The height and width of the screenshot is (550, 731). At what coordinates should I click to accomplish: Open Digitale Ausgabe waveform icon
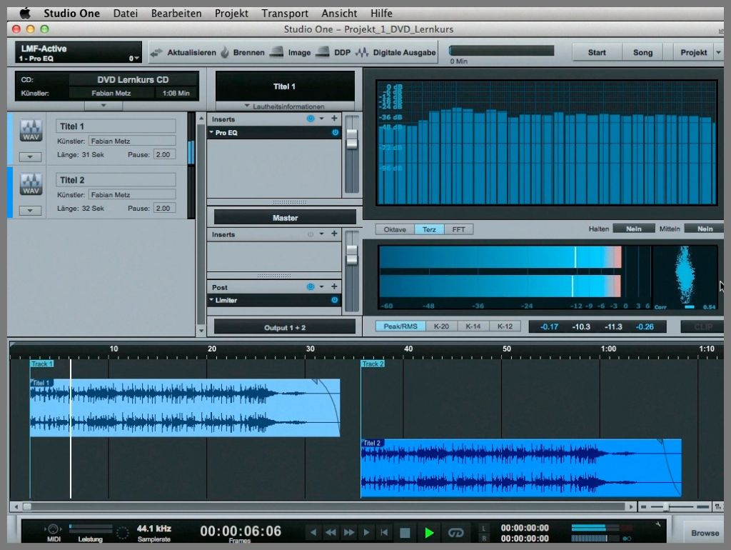pyautogui.click(x=362, y=52)
